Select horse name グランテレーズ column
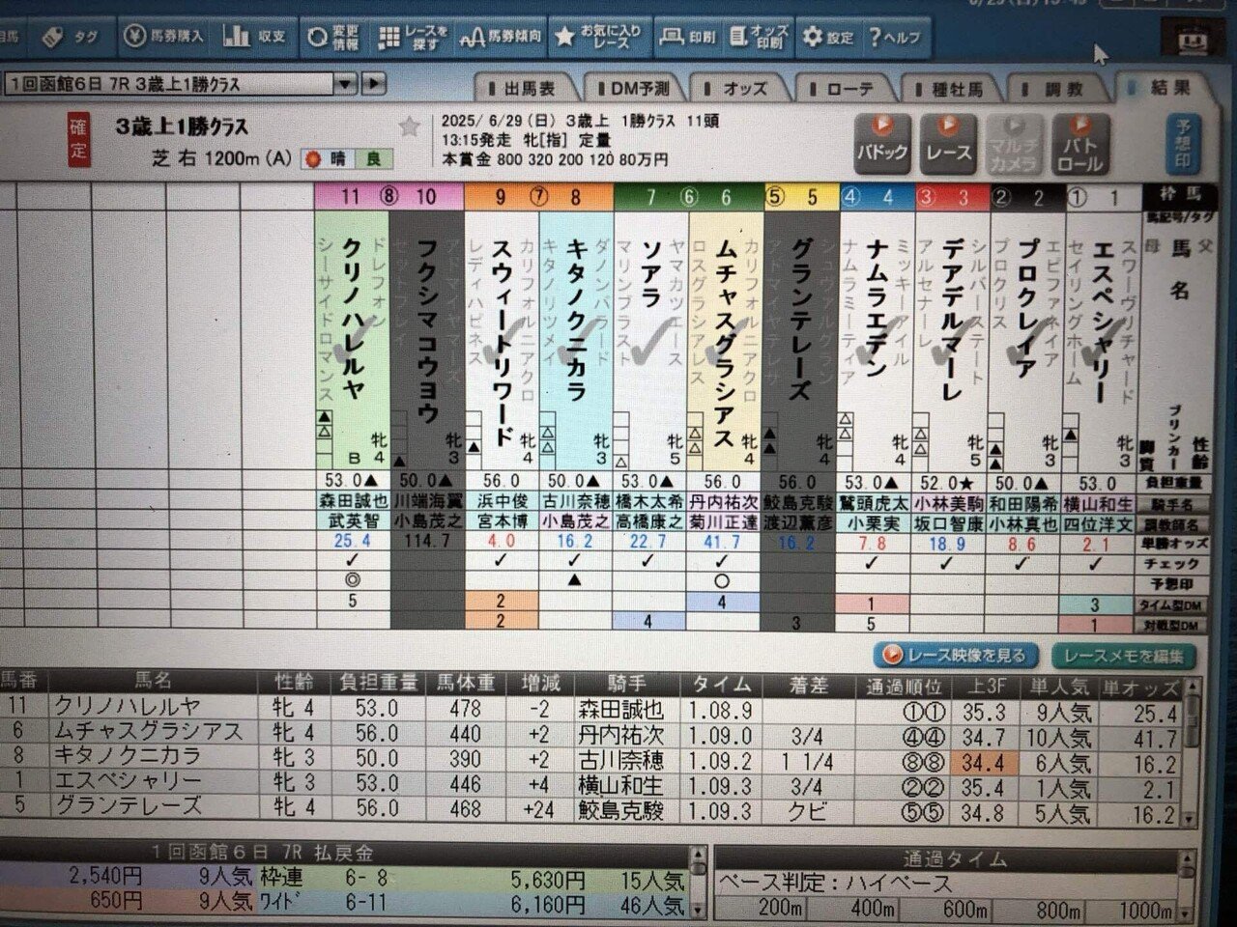The width and height of the screenshot is (1237, 927). click(800, 321)
